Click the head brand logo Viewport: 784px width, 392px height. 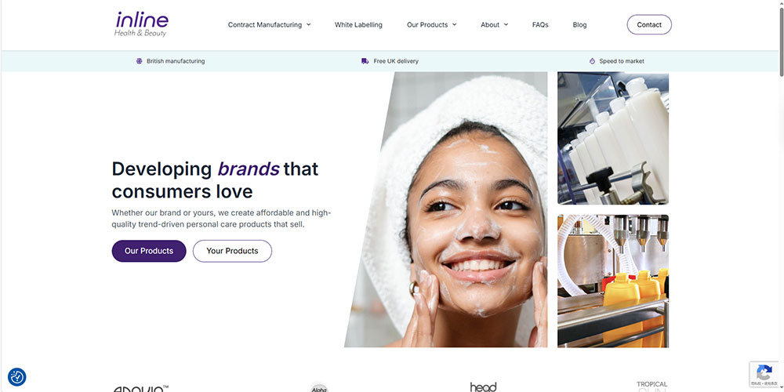pyautogui.click(x=484, y=387)
